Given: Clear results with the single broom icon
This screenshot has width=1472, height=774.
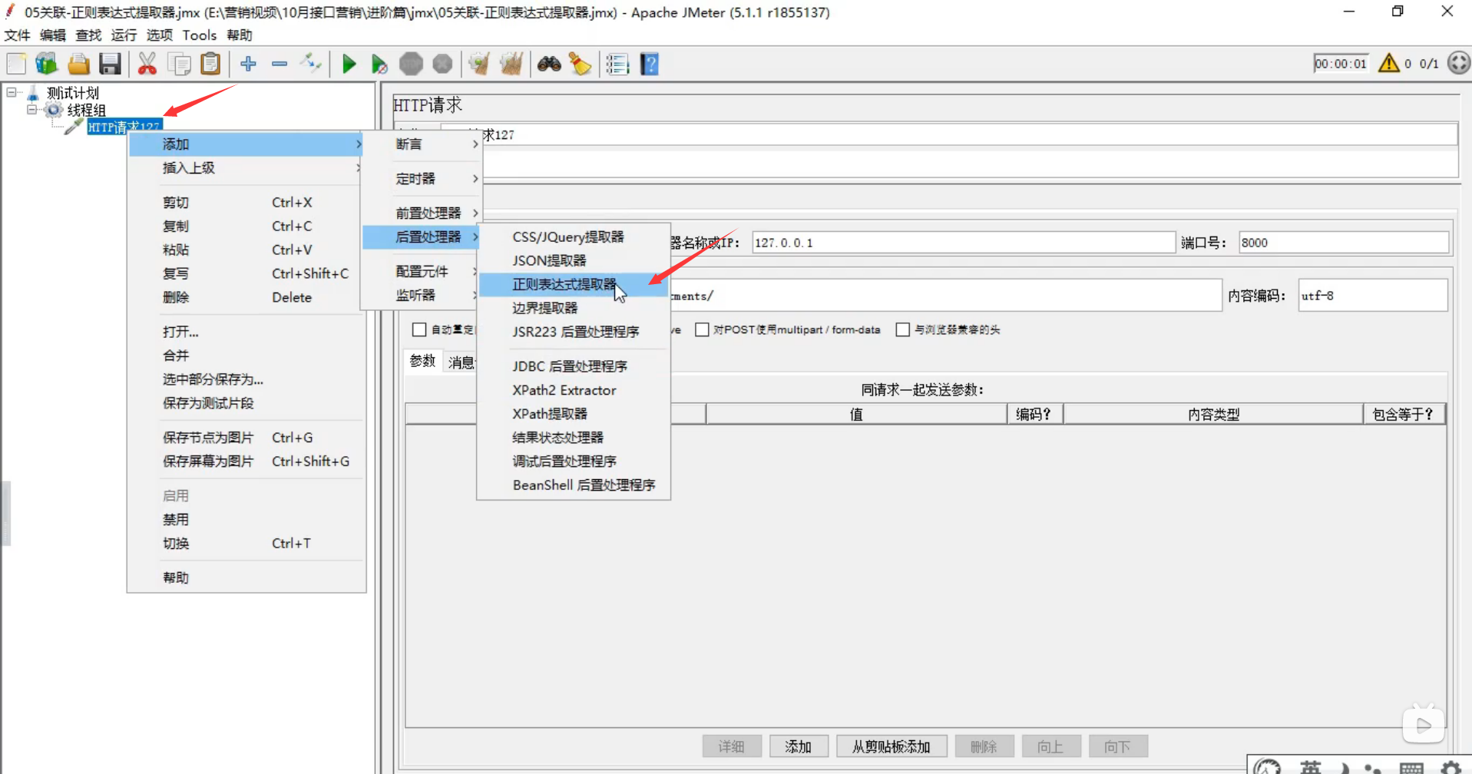Looking at the screenshot, I should pyautogui.click(x=479, y=64).
